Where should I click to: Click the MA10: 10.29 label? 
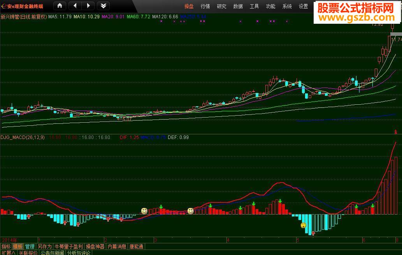click(x=87, y=17)
